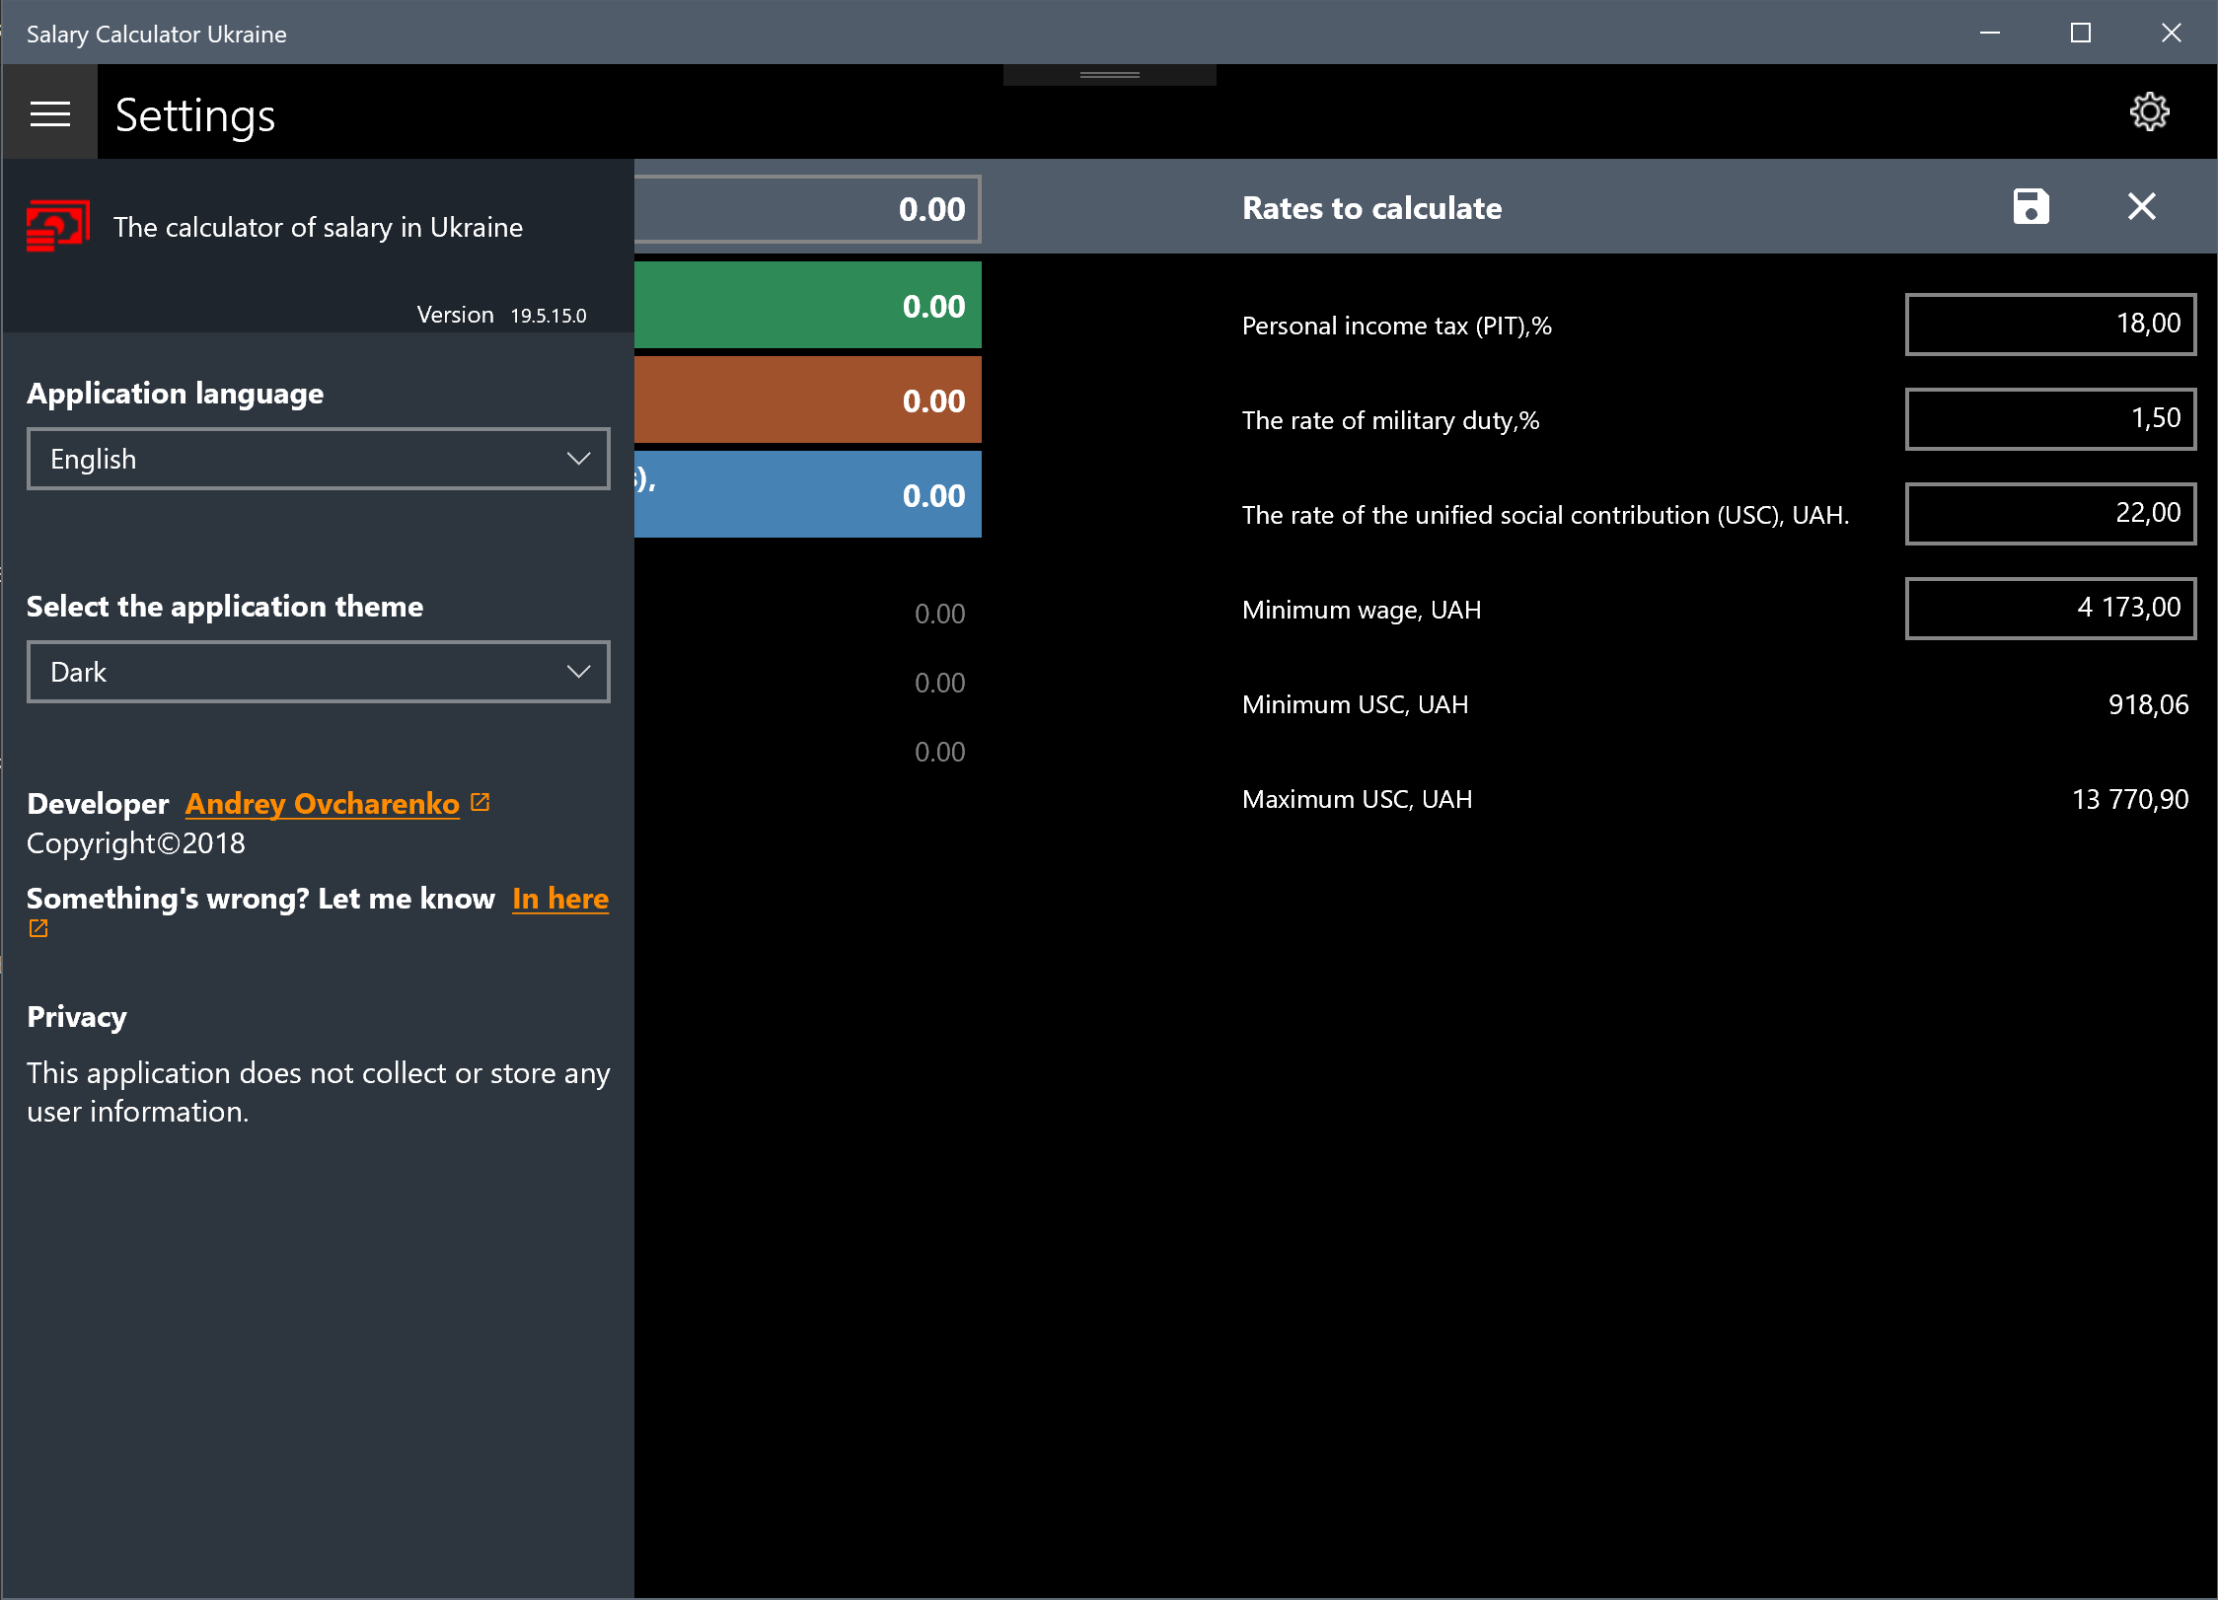
Task: Click the blue 0.00 result tile
Action: click(x=807, y=495)
